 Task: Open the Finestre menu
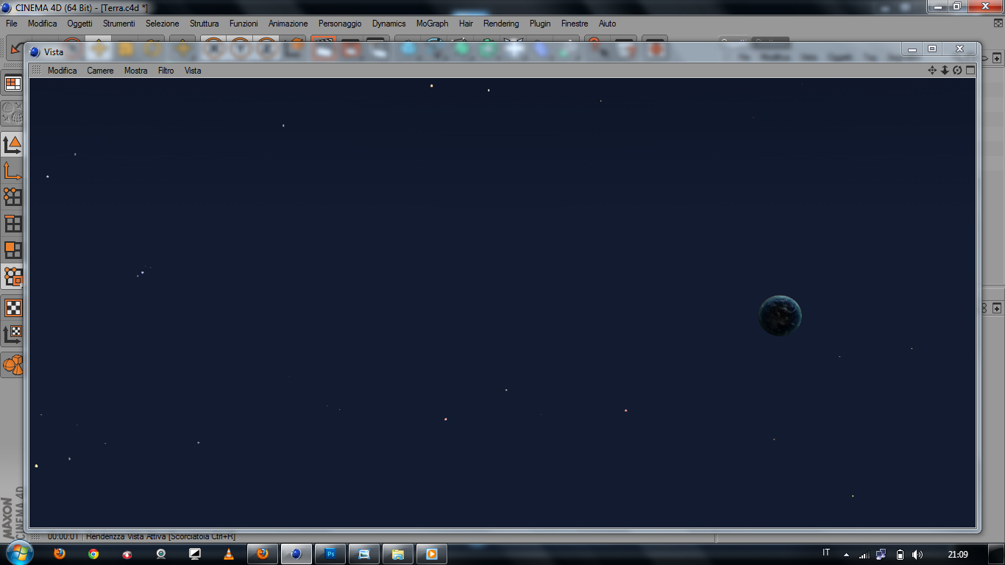(x=575, y=24)
